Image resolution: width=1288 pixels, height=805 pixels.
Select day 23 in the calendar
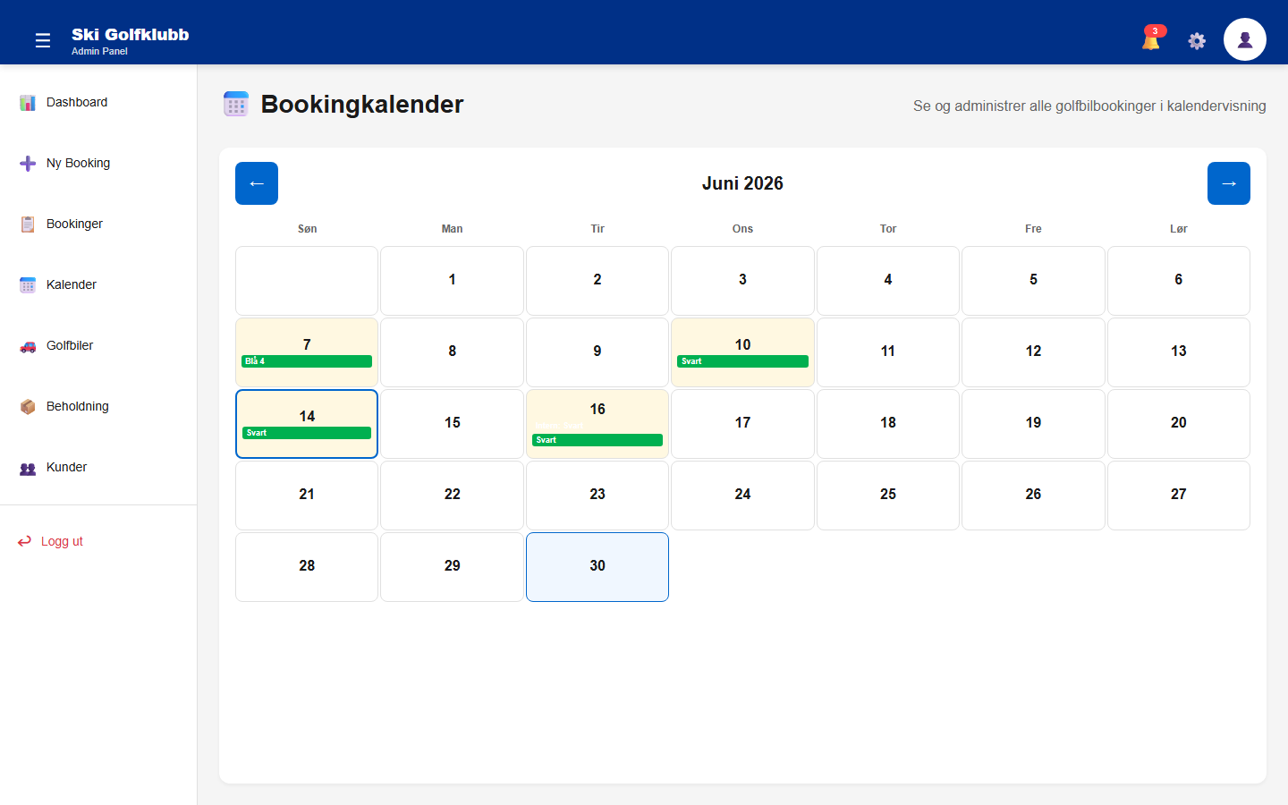[x=597, y=496]
